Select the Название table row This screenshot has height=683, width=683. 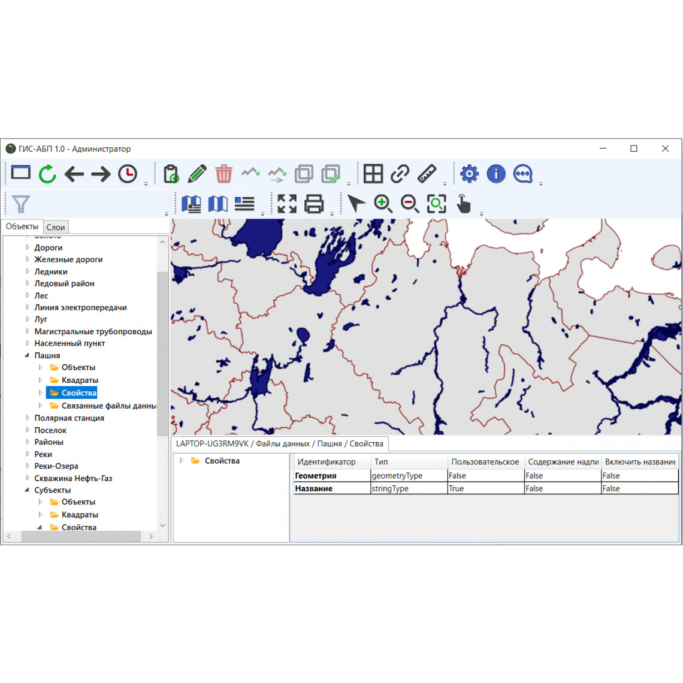coord(486,488)
